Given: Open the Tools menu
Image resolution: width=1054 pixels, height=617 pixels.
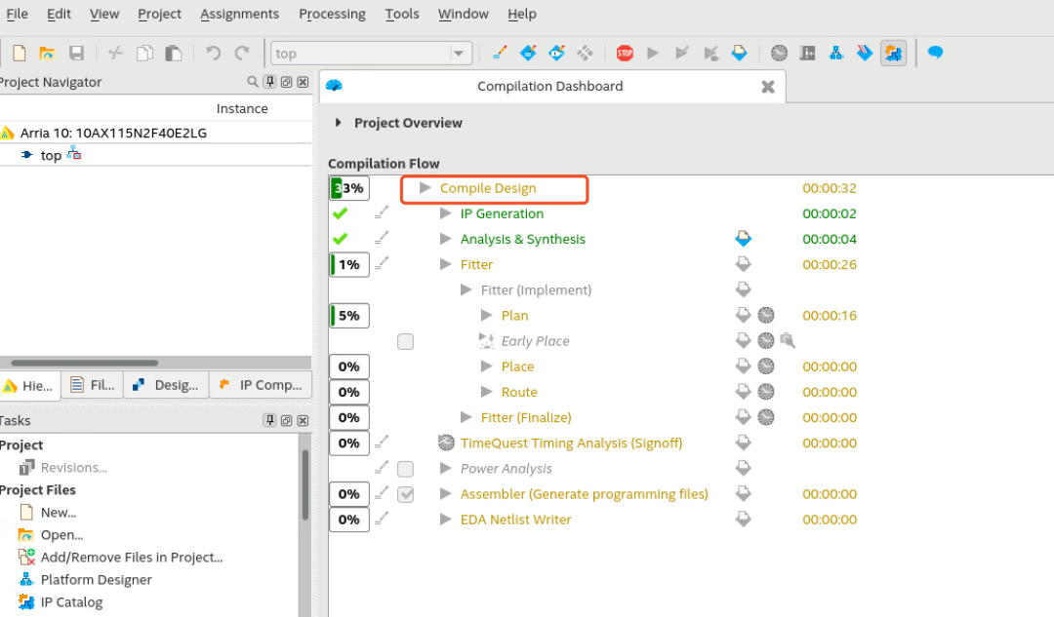Looking at the screenshot, I should pyautogui.click(x=402, y=14).
